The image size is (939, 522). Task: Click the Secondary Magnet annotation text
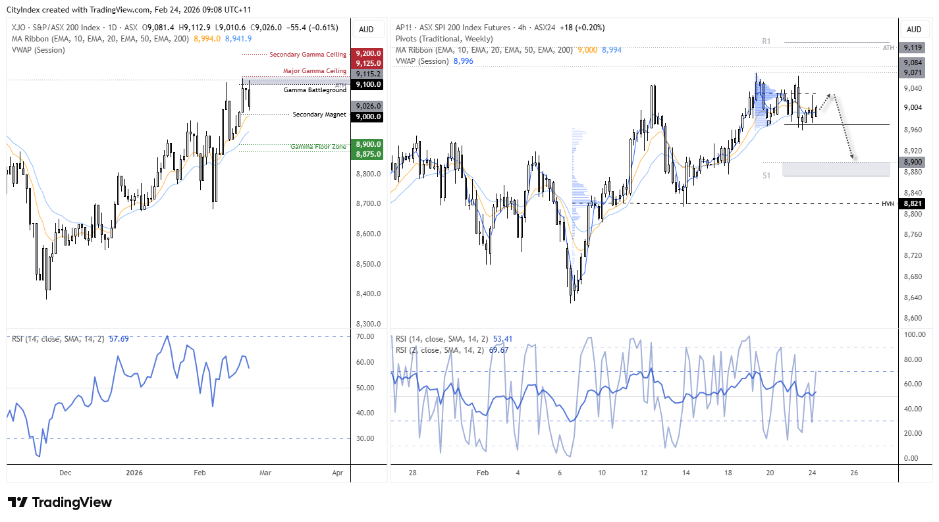pyautogui.click(x=319, y=115)
